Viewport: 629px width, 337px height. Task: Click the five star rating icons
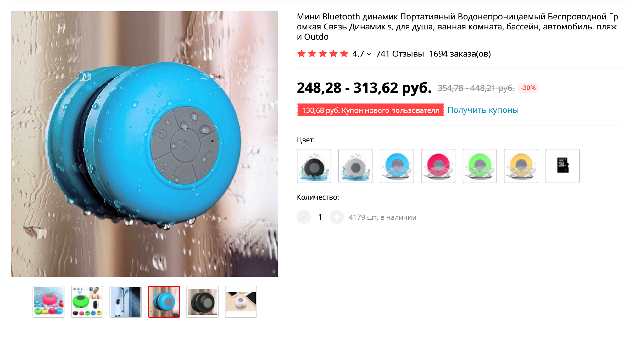tap(323, 54)
